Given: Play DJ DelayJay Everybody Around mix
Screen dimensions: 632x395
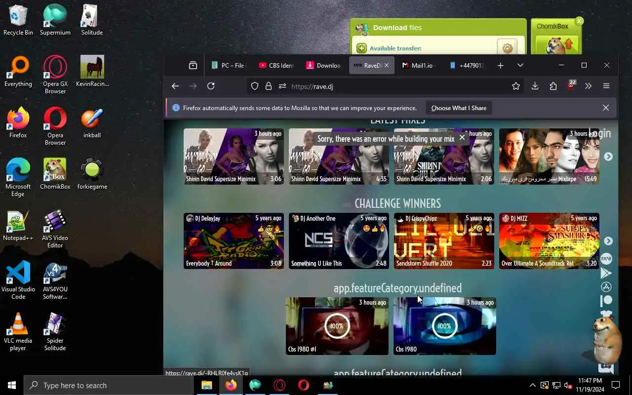Looking at the screenshot, I should coord(234,241).
